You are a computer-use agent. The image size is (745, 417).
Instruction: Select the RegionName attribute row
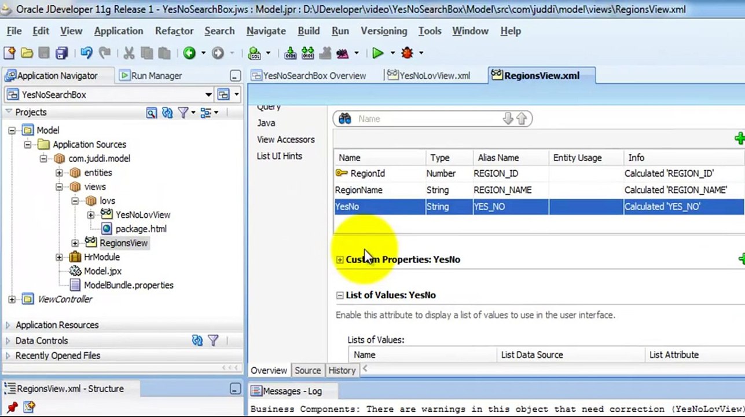coord(539,190)
